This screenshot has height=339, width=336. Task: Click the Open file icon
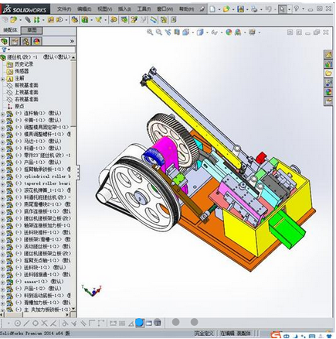click(226, 9)
